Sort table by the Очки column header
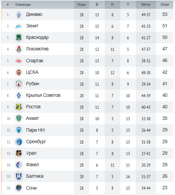 [165, 4]
